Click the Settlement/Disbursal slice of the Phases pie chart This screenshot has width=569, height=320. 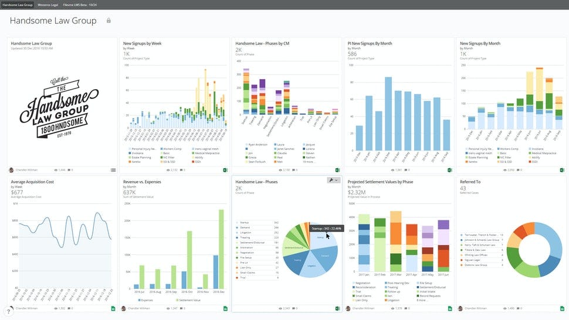(x=294, y=247)
